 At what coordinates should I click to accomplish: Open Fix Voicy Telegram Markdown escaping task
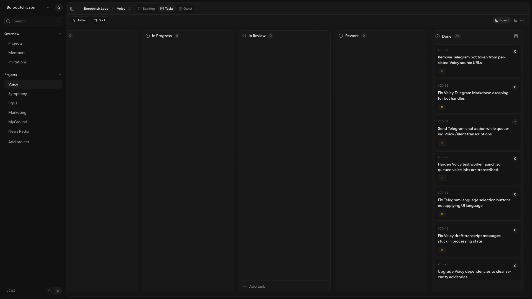pyautogui.click(x=478, y=97)
